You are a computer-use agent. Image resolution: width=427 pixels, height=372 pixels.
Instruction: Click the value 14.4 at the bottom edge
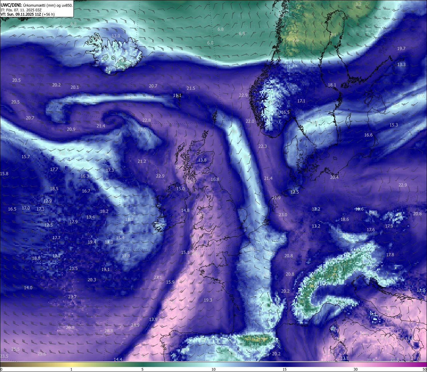tap(118, 359)
